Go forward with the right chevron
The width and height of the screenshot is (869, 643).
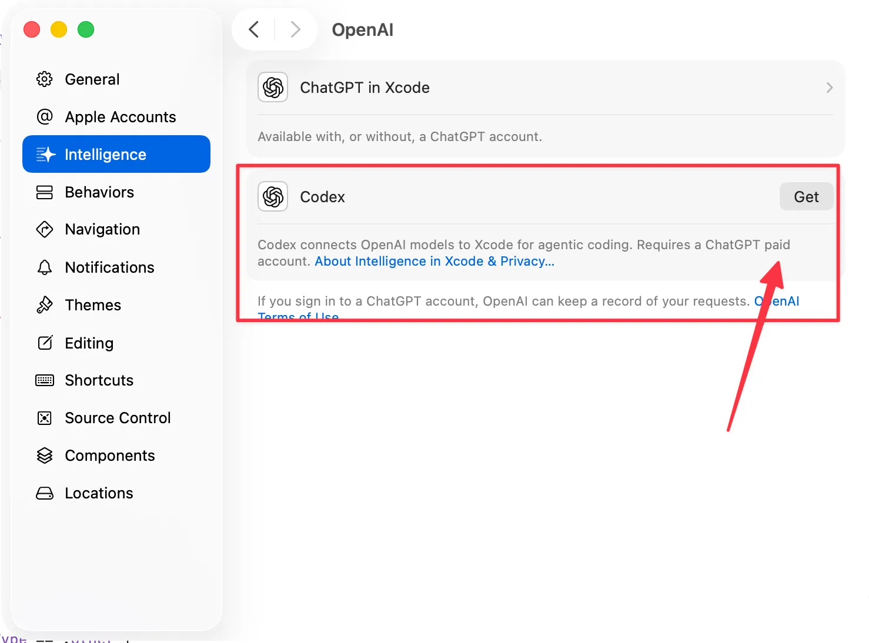click(x=295, y=29)
